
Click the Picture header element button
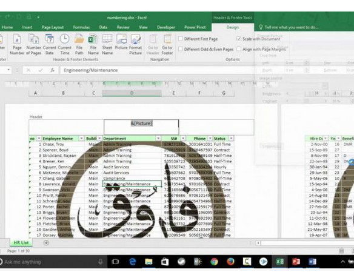(x=121, y=42)
